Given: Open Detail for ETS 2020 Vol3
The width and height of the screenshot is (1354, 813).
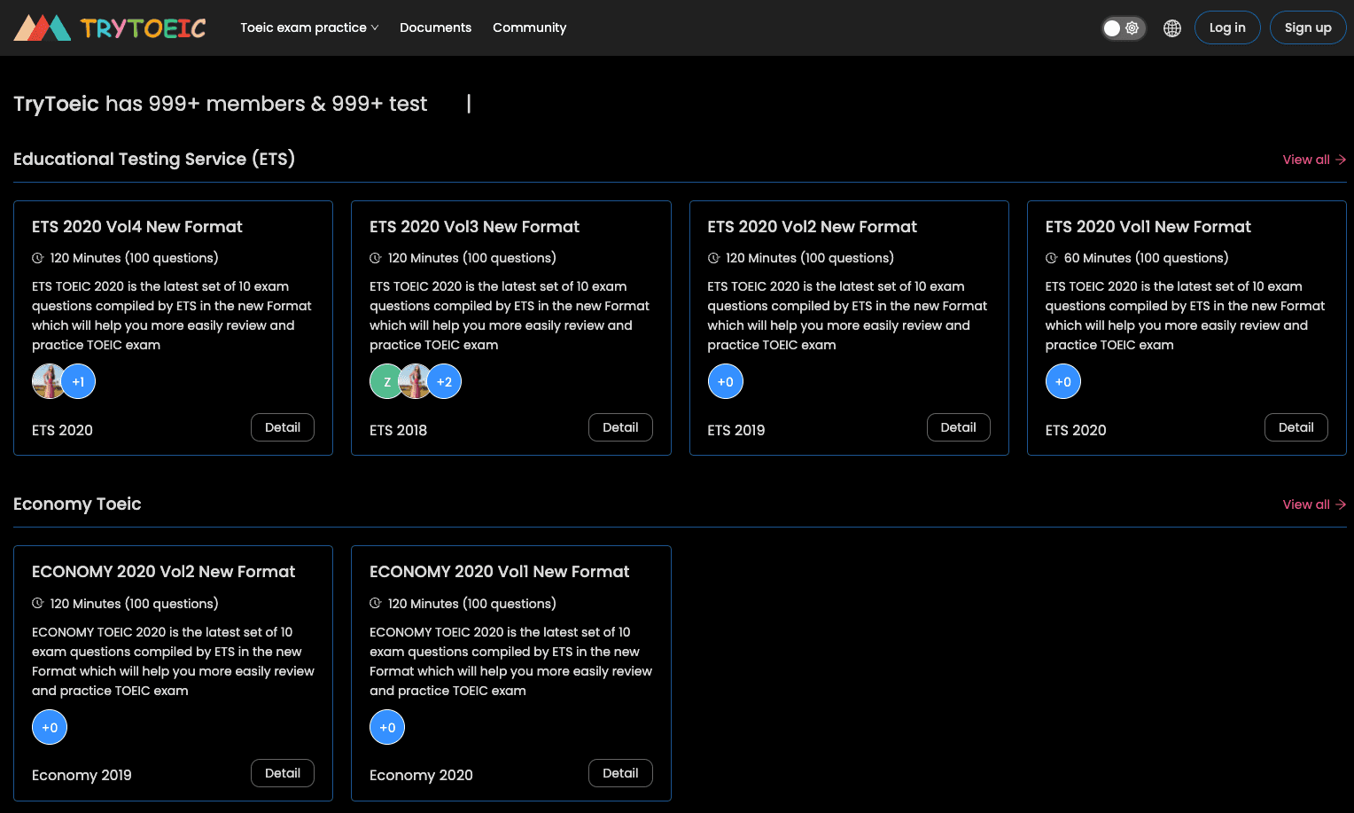Looking at the screenshot, I should point(620,427).
